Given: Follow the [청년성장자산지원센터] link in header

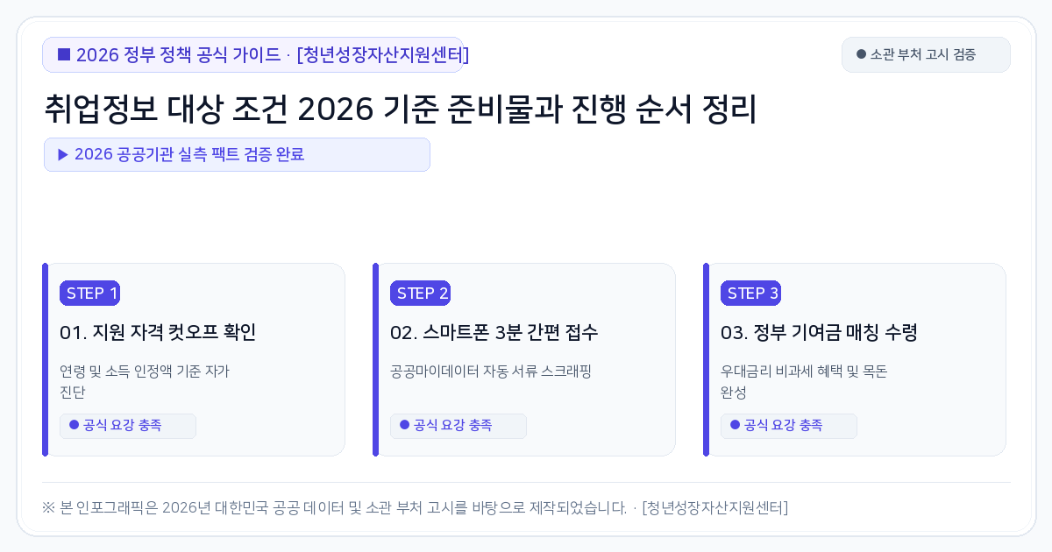Looking at the screenshot, I should [x=383, y=54].
